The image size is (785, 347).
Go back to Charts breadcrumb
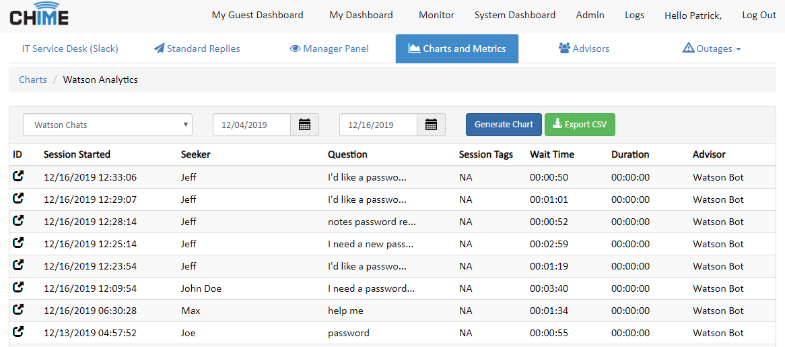33,80
